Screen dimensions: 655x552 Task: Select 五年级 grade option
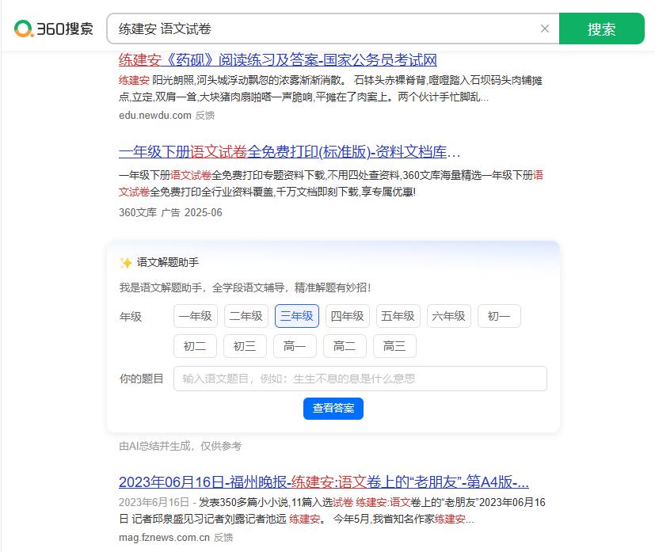coord(398,316)
